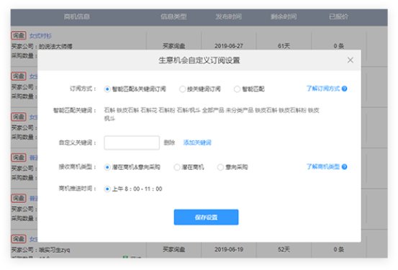Click the 买家询盘 cell in the 2019-06-27 row

(x=174, y=46)
